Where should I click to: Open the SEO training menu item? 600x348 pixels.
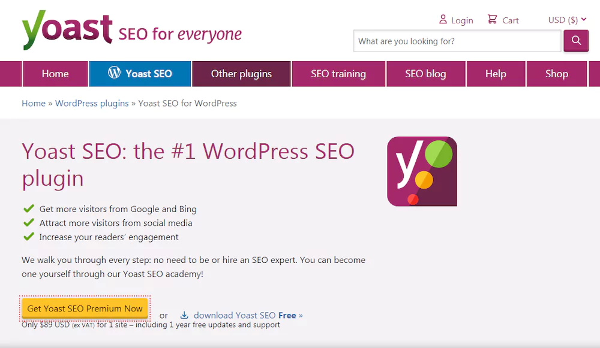pos(338,74)
